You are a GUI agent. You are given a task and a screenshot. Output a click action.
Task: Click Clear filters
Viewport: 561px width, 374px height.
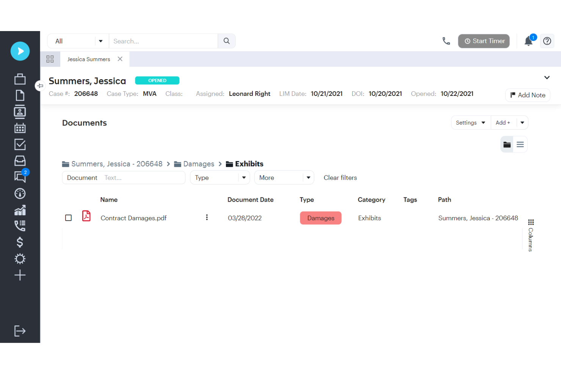[340, 178]
